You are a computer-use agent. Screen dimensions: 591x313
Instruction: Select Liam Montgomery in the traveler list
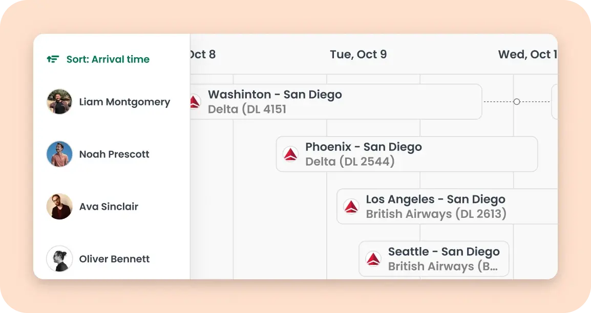point(124,102)
